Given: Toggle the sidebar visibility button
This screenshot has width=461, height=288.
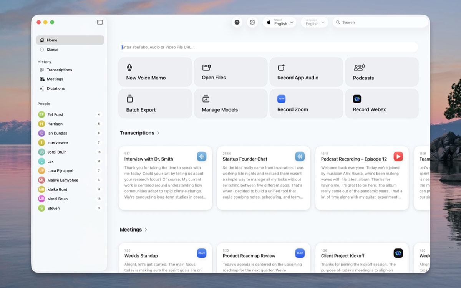Looking at the screenshot, I should coord(100,22).
